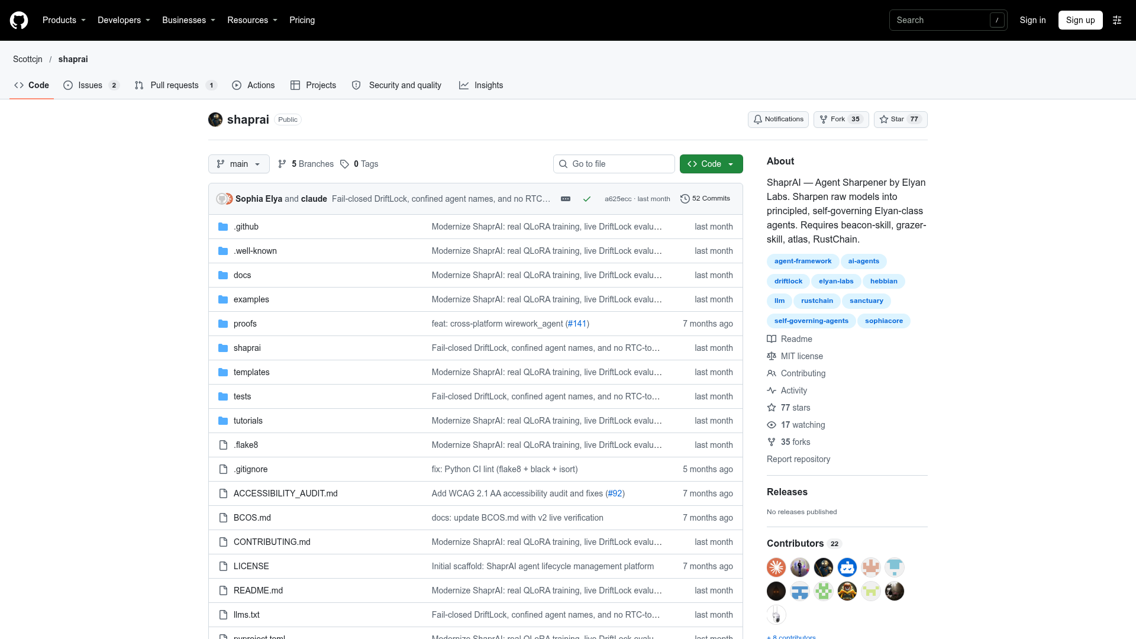Click the LICENSE file icon
This screenshot has width=1136, height=639.
[x=223, y=566]
